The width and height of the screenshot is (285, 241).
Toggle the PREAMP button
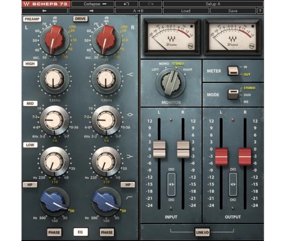32,19
